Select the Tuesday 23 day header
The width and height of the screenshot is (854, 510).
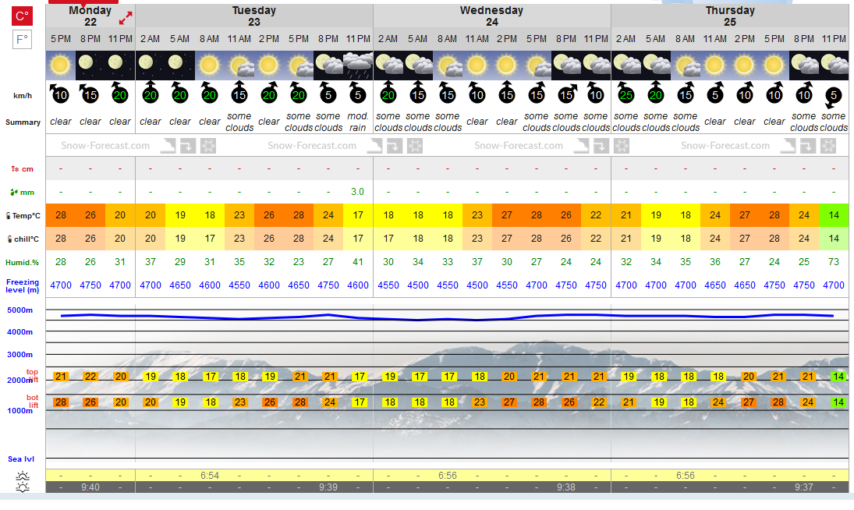[x=253, y=16]
